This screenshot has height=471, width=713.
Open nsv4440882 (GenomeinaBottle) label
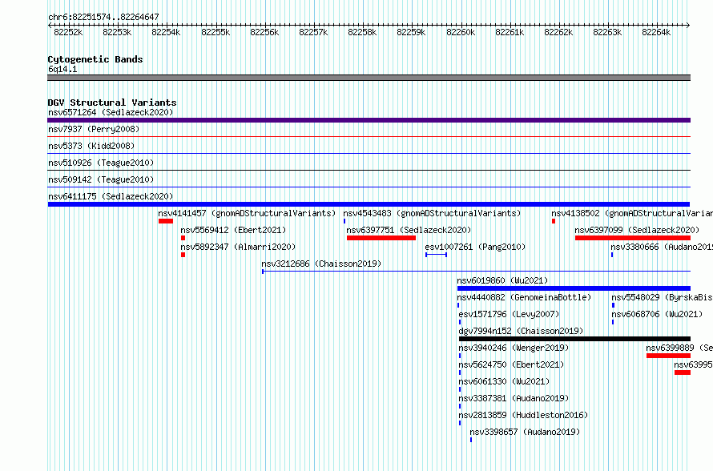click(x=524, y=297)
